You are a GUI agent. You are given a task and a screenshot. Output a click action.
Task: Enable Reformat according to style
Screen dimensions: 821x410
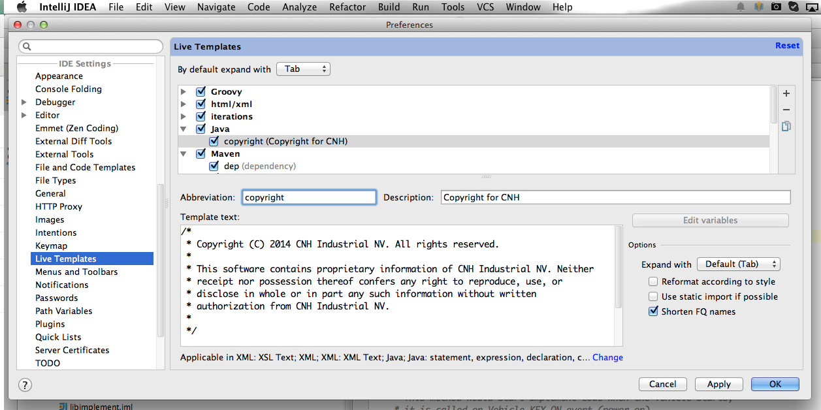[x=653, y=282]
